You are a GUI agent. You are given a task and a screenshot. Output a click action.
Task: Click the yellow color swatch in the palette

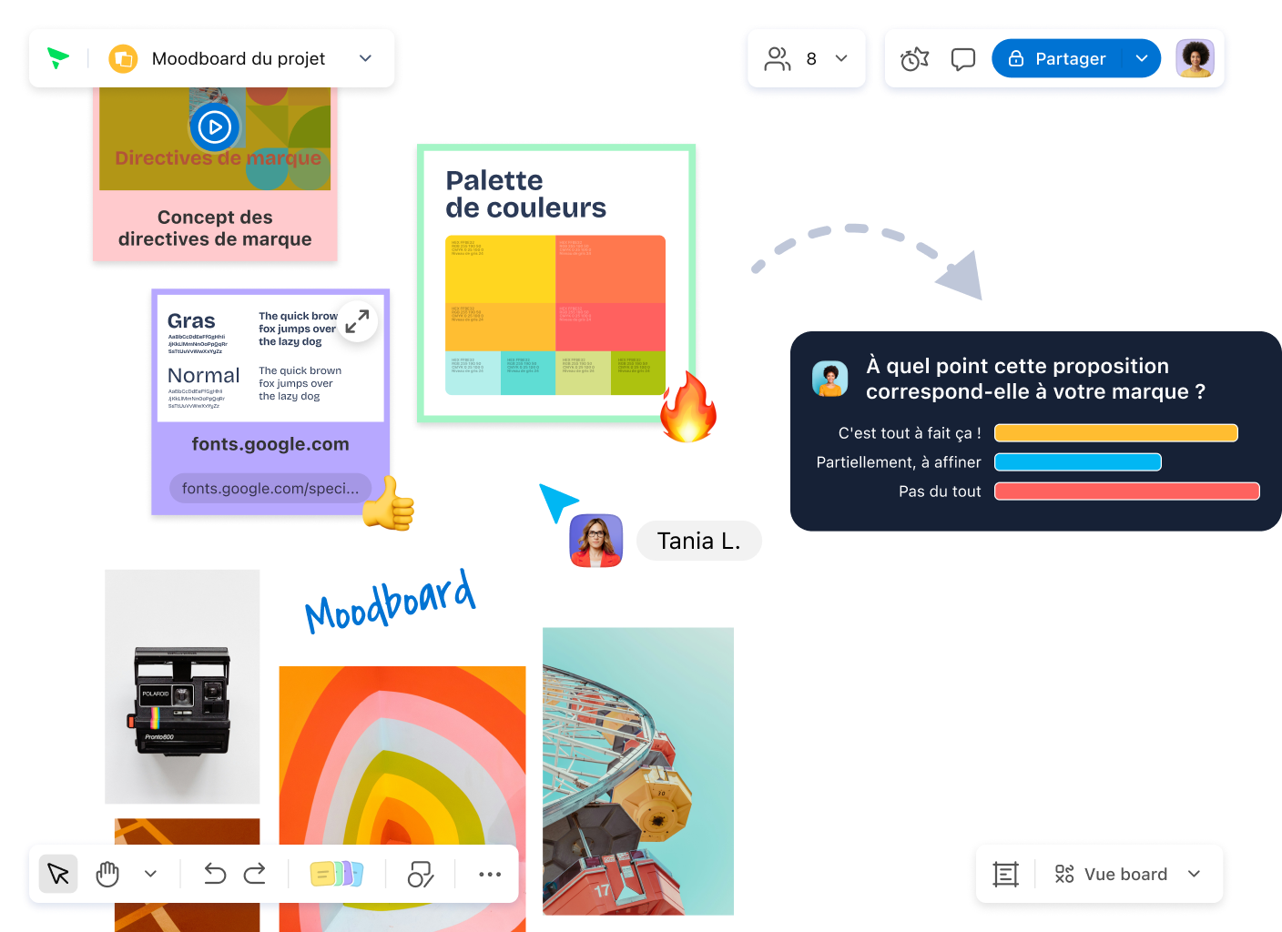click(500, 268)
